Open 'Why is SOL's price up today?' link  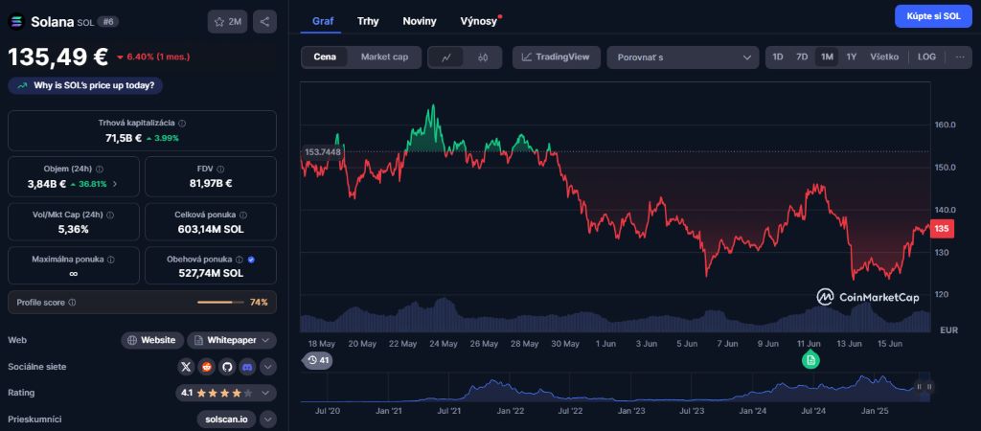86,85
